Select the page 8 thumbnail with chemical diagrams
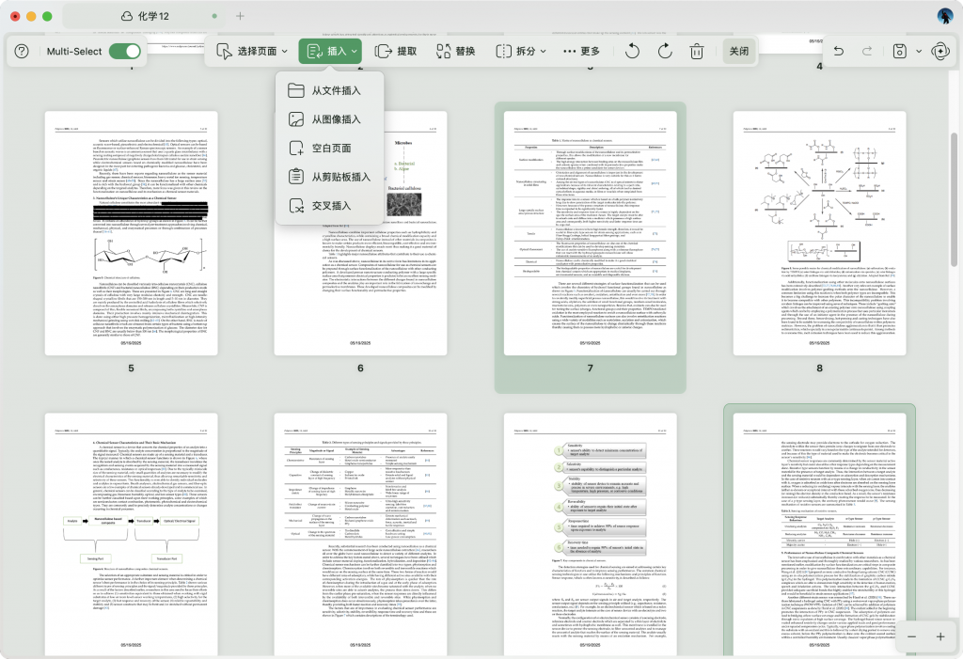Screen dimensions: 963x659 [x=819, y=233]
